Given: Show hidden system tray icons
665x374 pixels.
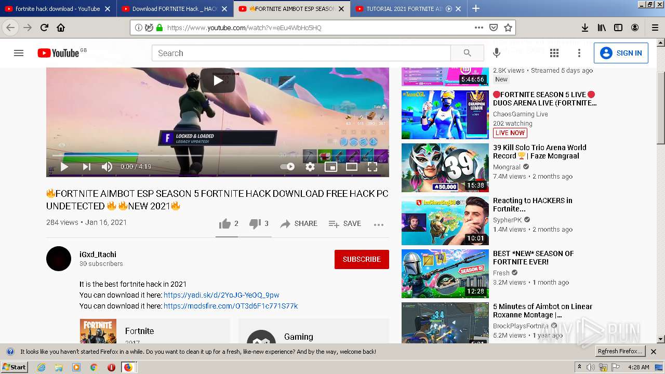Looking at the screenshot, I should (x=580, y=367).
